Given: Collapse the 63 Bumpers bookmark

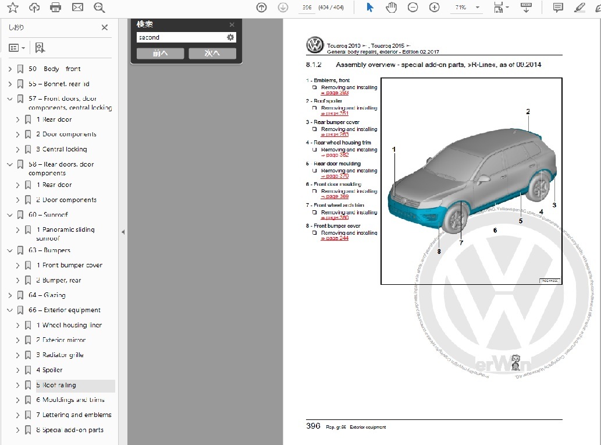Looking at the screenshot, I should click(x=10, y=250).
